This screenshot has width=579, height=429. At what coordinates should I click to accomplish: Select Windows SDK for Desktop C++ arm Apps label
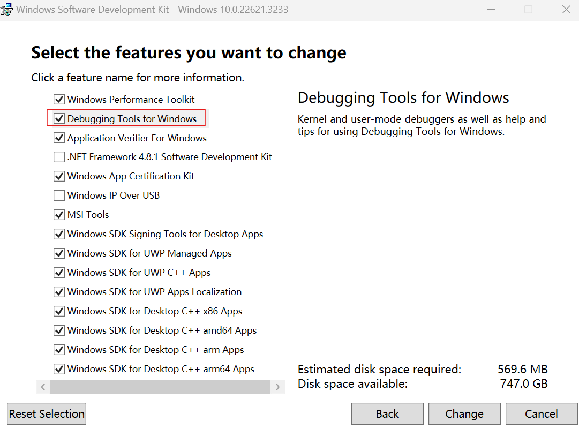point(155,350)
